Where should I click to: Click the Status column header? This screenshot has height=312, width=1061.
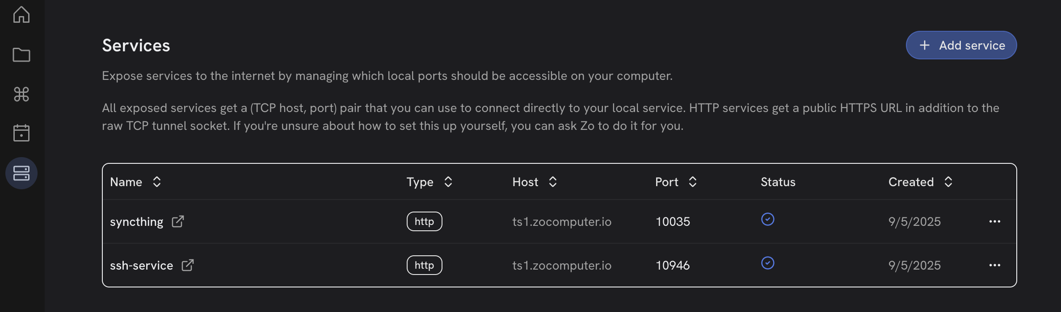coord(778,182)
